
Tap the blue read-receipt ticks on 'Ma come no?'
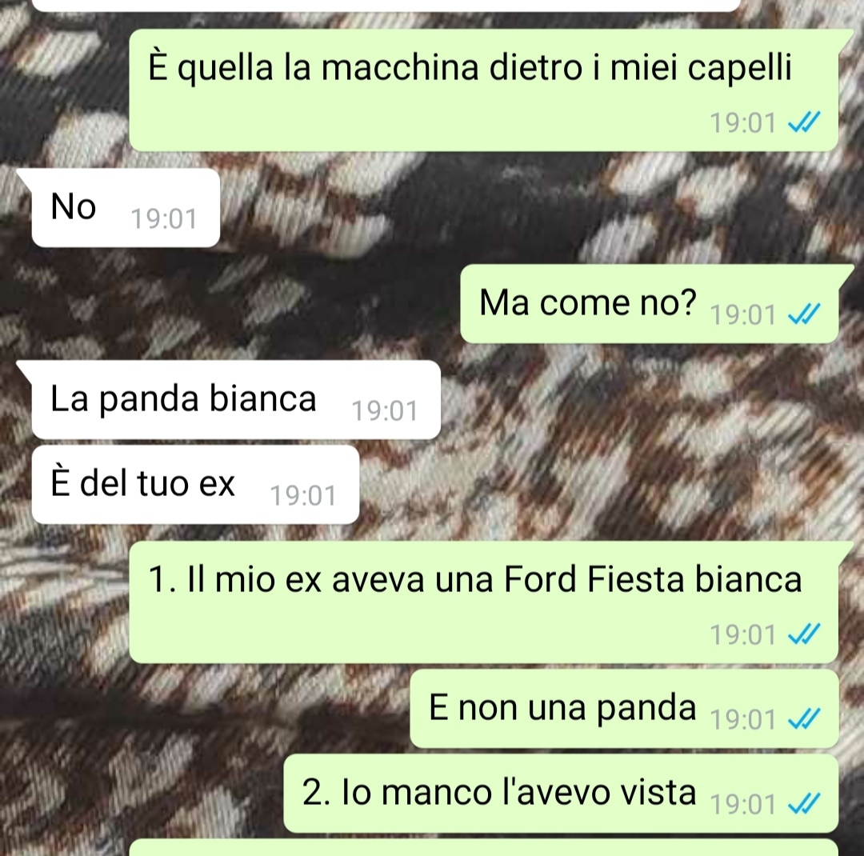click(x=804, y=314)
